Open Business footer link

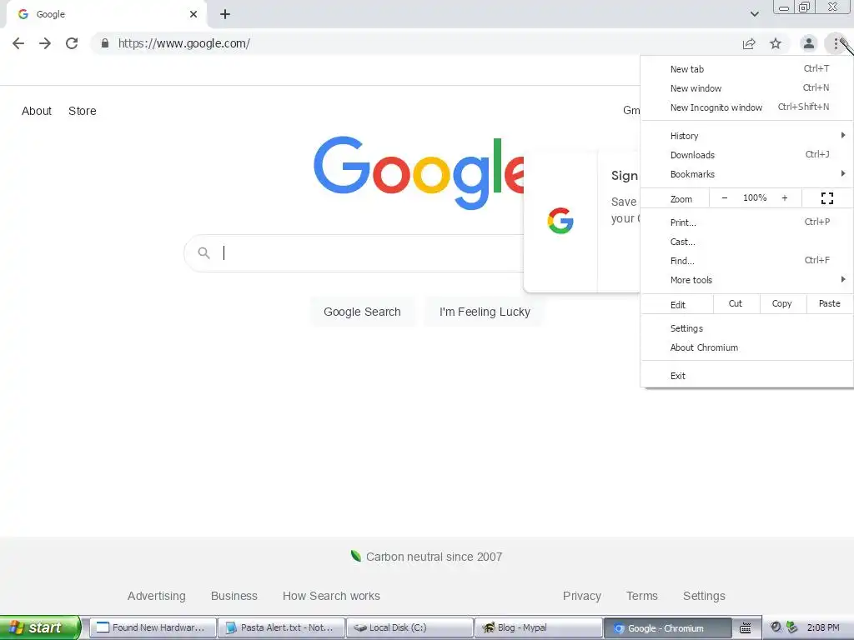click(x=234, y=596)
